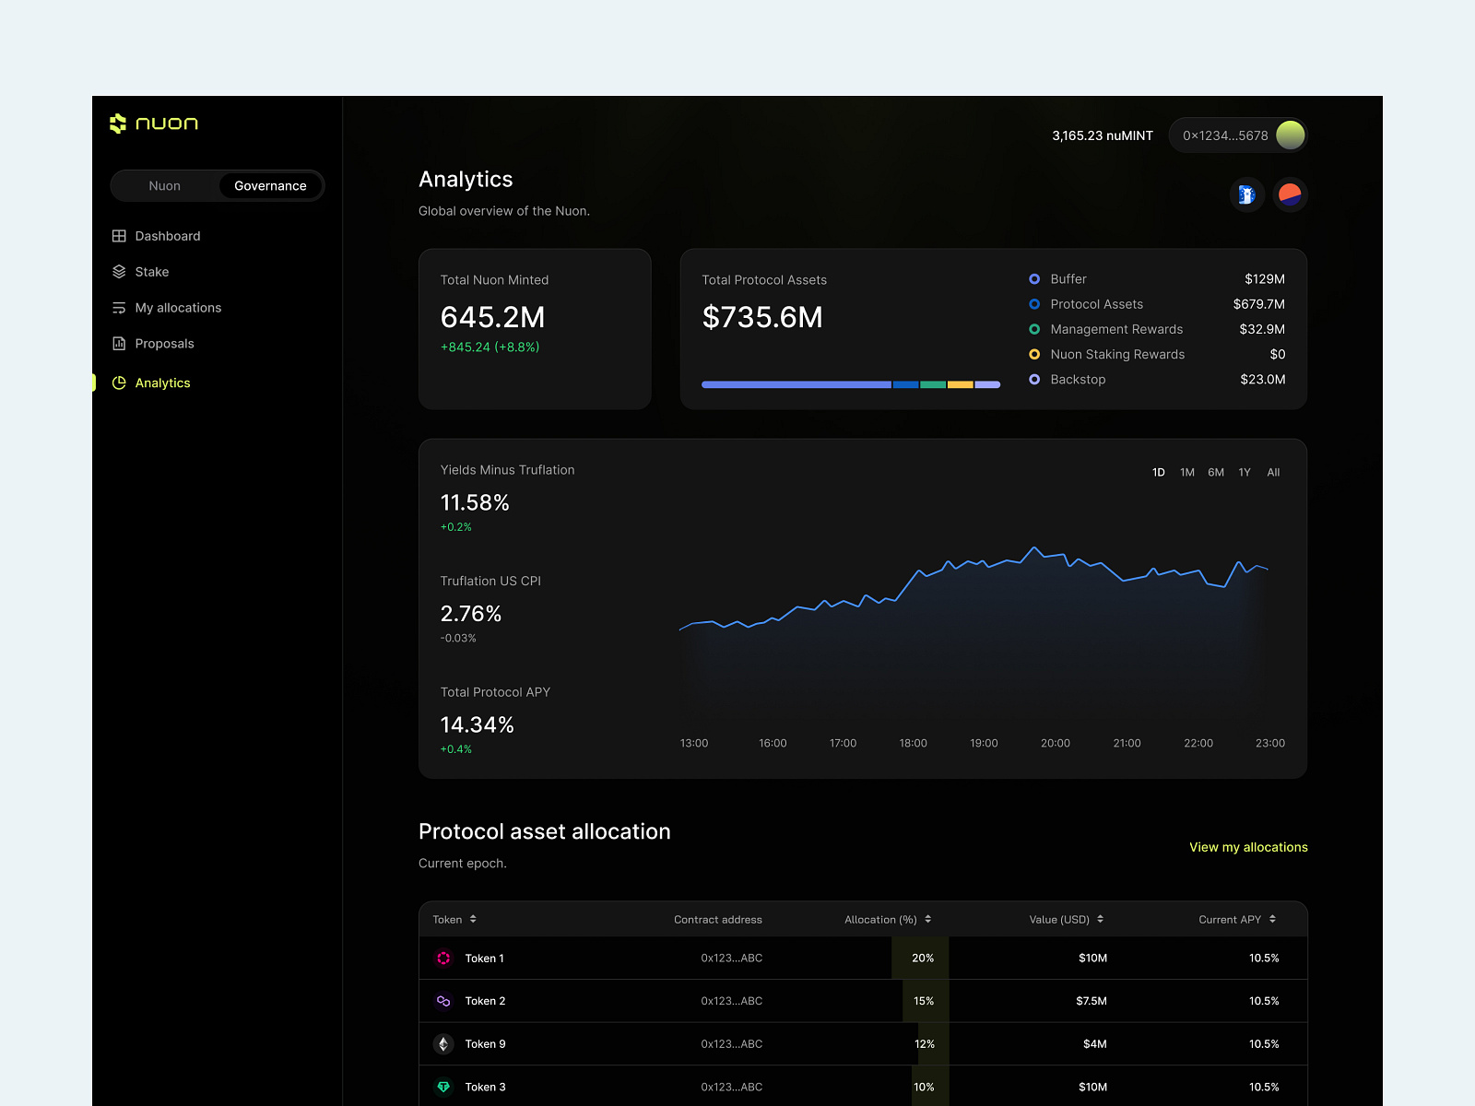This screenshot has height=1106, width=1475.
Task: Click the 0x1234...5678 wallet address button
Action: pyautogui.click(x=1227, y=135)
